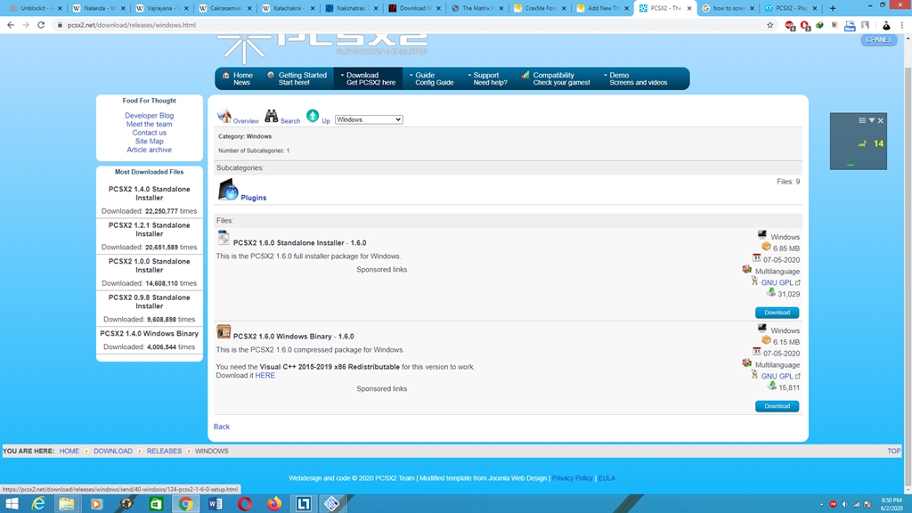Image resolution: width=912 pixels, height=513 pixels.
Task: Click the Plugins subcategory link
Action: pos(254,198)
